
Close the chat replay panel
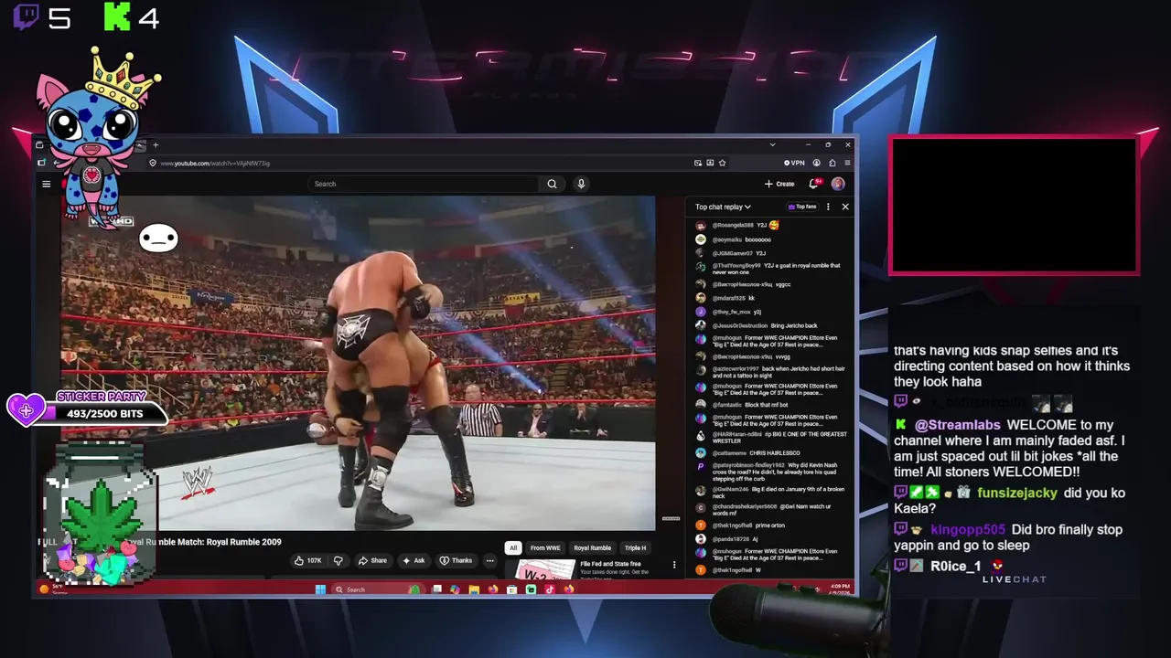(x=844, y=207)
